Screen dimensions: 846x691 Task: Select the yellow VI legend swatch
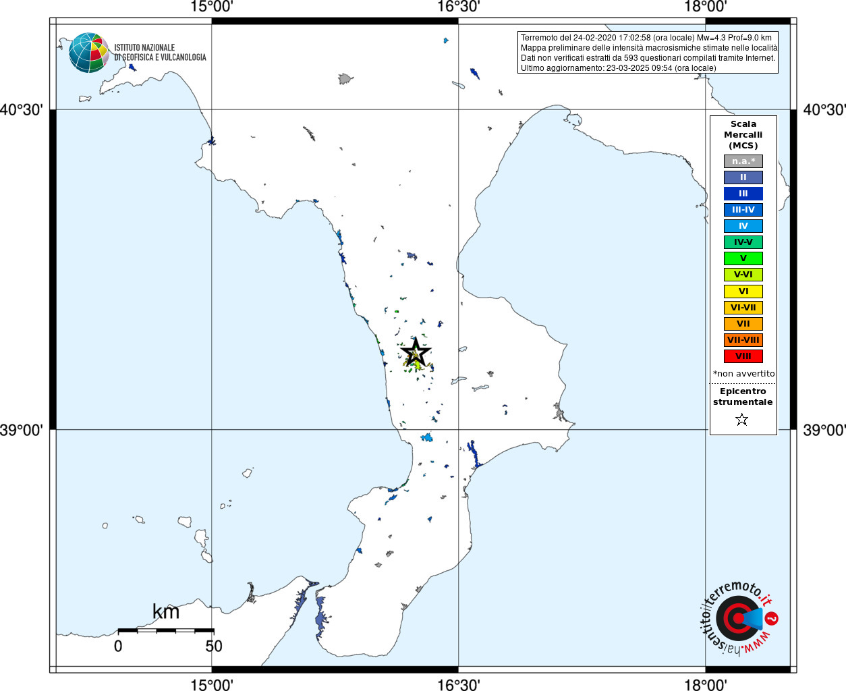click(743, 292)
